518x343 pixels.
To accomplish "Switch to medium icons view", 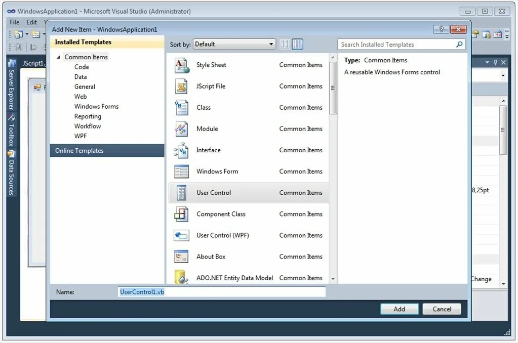I will 297,44.
